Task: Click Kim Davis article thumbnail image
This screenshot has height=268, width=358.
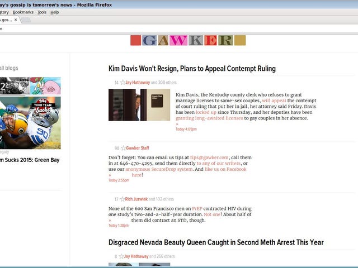Action: tap(139, 105)
